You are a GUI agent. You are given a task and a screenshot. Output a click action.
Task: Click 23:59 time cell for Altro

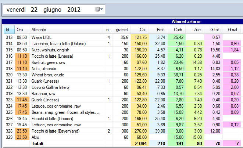pyautogui.click(x=22, y=137)
